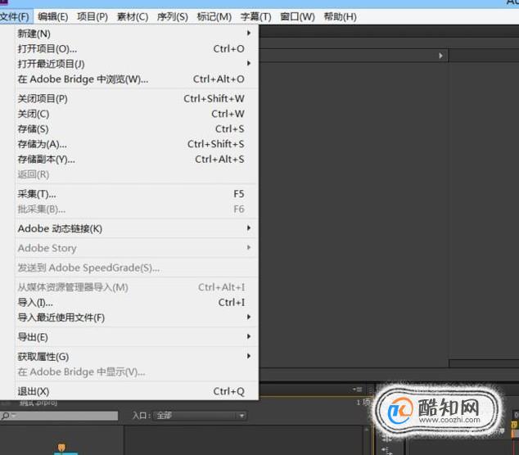Choose 存储(S) to save the project

137,128
